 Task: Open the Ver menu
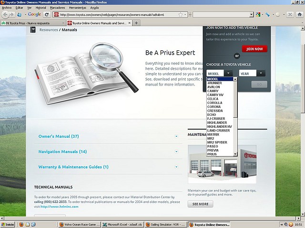(x=30, y=8)
